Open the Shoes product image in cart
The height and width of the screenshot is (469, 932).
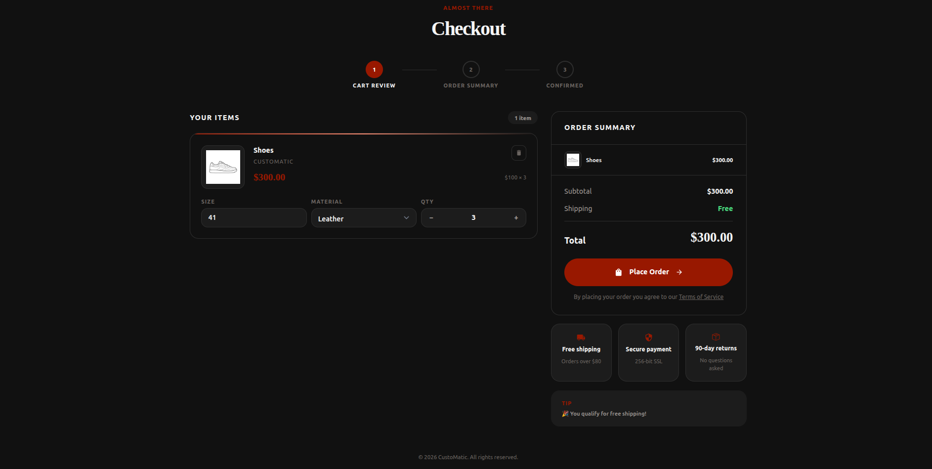pyautogui.click(x=223, y=167)
